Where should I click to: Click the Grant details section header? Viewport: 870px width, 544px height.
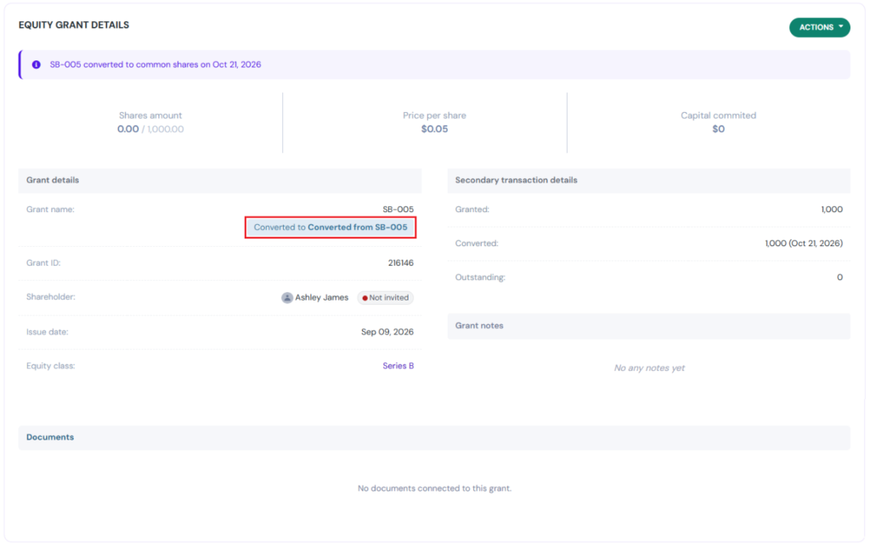tap(220, 181)
